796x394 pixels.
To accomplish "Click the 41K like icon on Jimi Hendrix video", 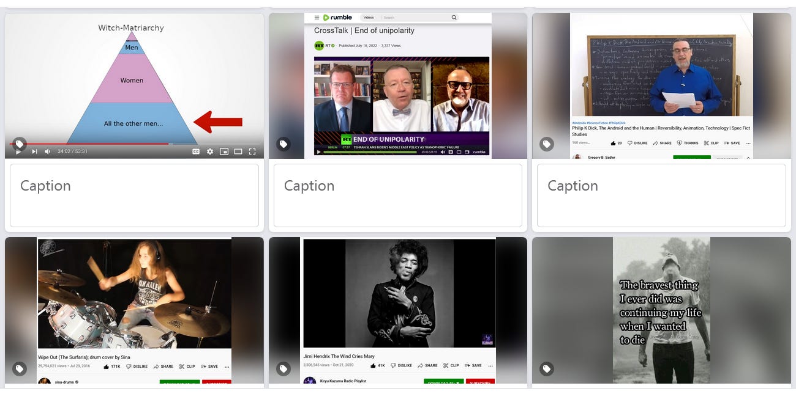I will pyautogui.click(x=372, y=365).
